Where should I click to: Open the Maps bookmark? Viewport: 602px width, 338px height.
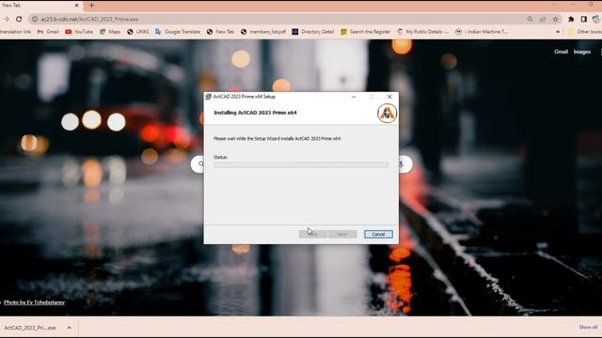click(110, 32)
